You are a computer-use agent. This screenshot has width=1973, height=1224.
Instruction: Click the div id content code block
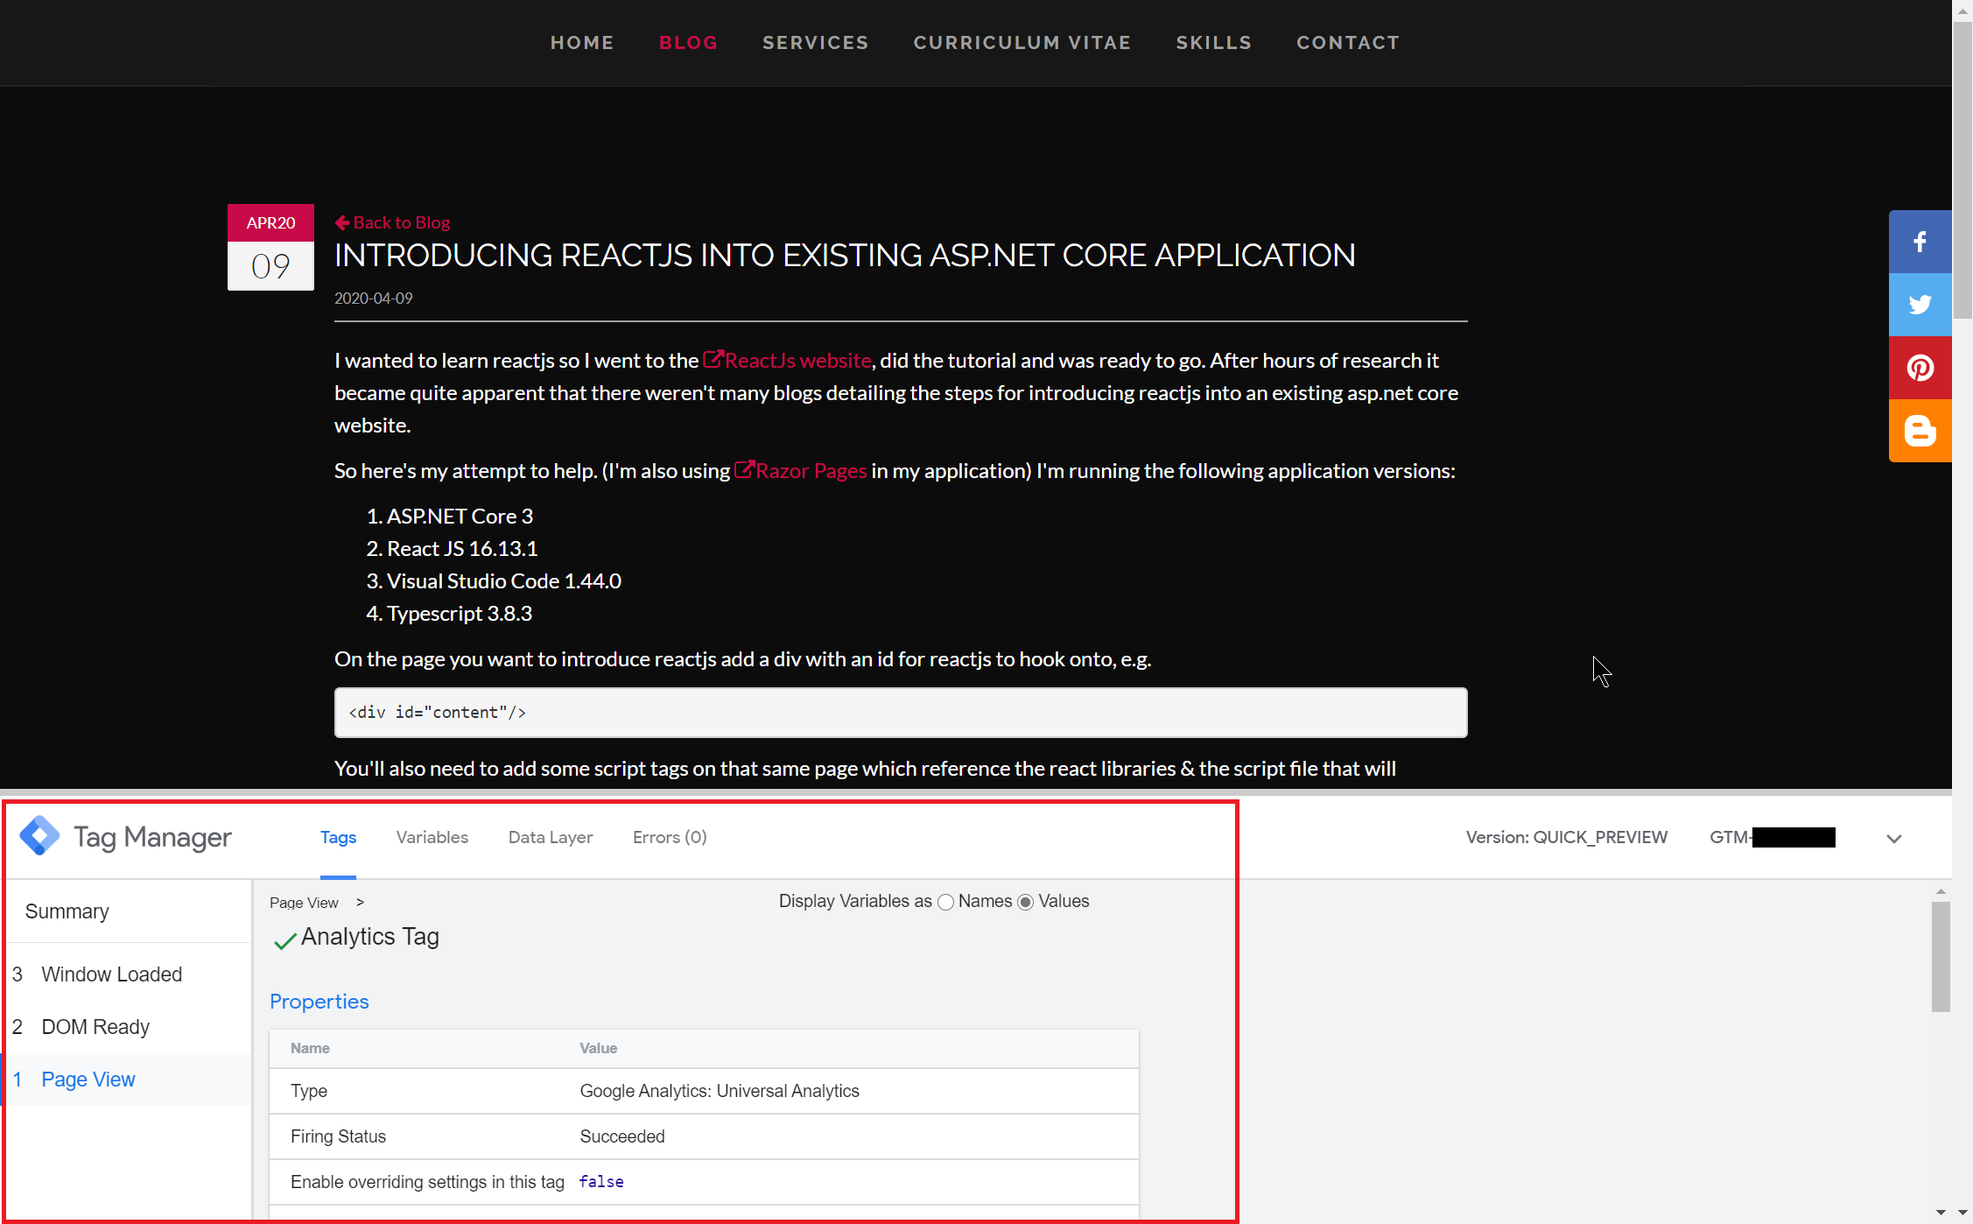(901, 713)
